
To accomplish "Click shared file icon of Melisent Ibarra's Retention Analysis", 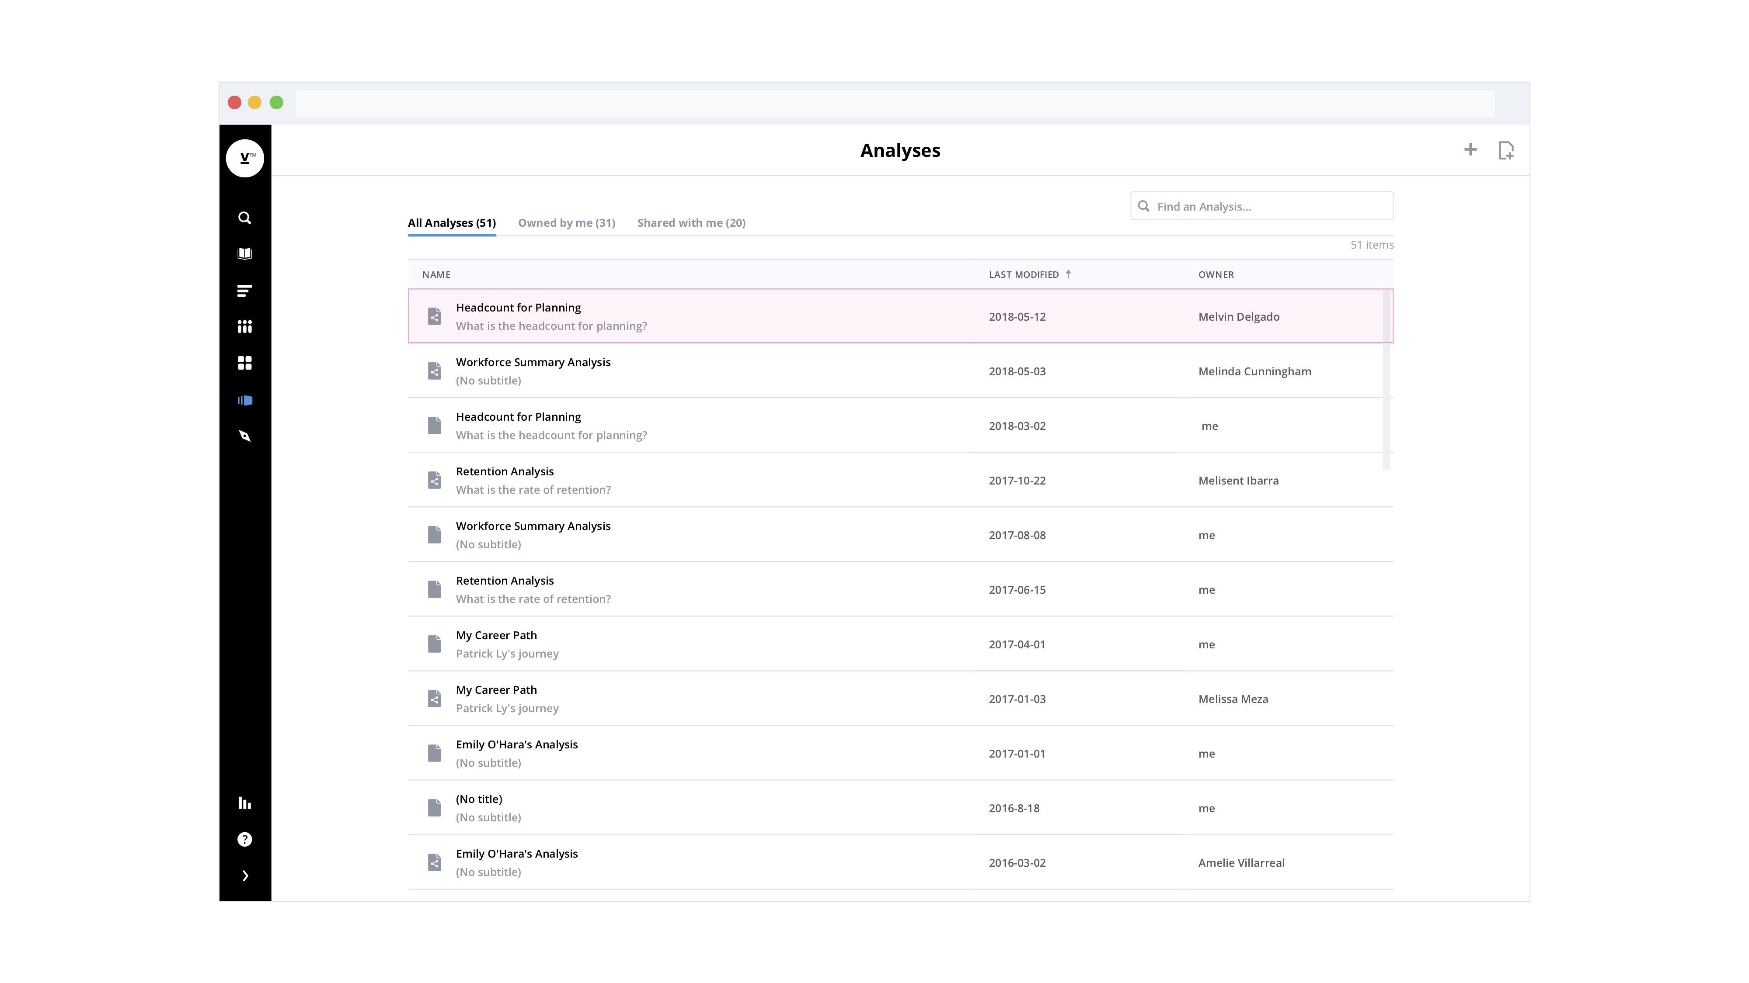I will coord(435,480).
